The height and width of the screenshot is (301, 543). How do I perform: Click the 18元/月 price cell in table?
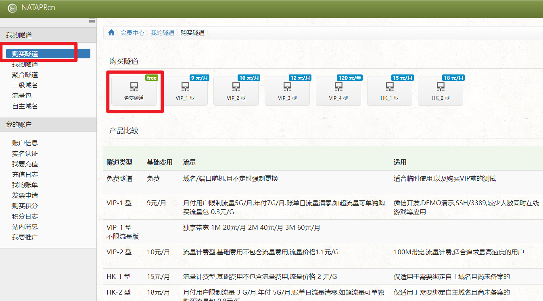[x=158, y=293]
